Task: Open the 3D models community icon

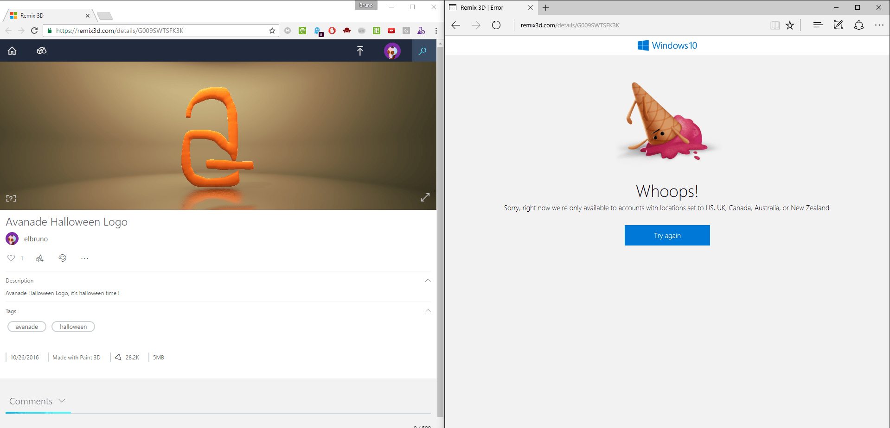Action: (42, 51)
